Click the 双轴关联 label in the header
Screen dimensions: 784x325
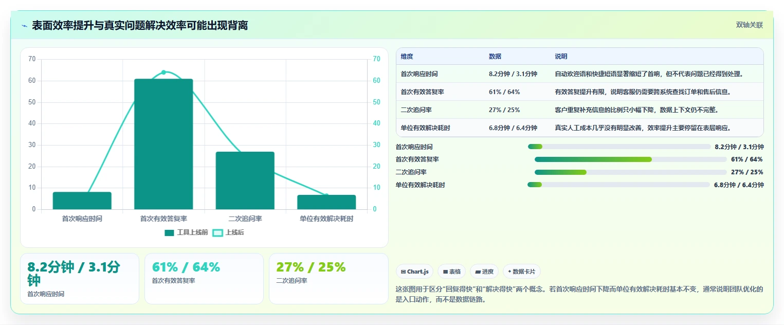[x=749, y=25]
